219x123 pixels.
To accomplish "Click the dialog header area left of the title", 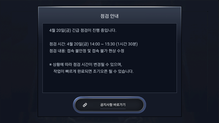I will (x=69, y=15).
